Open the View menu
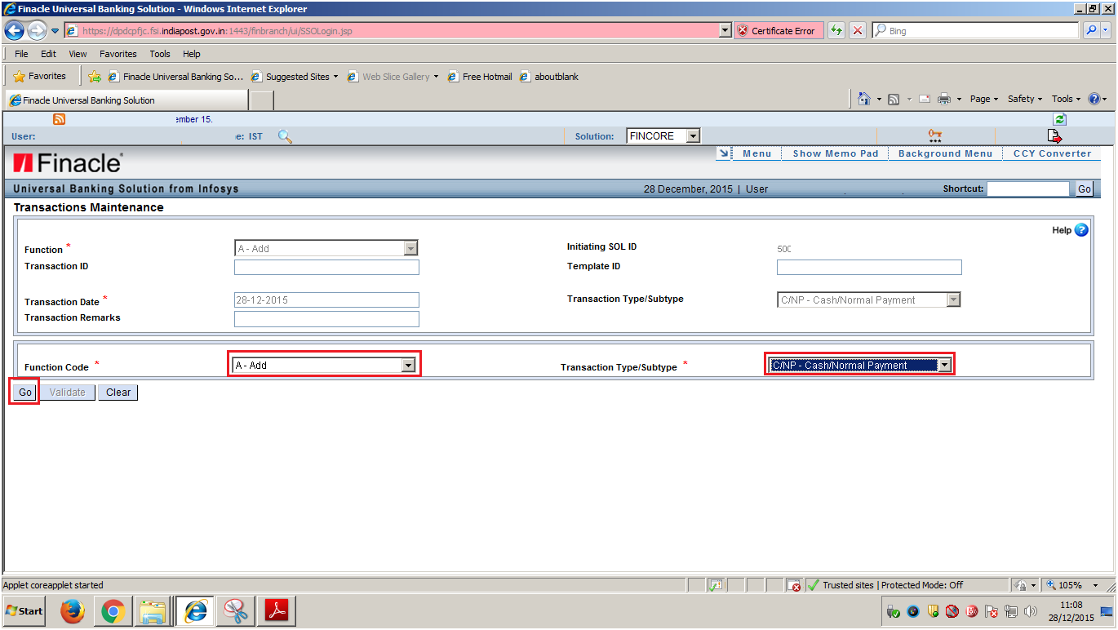This screenshot has height=630, width=1118. point(78,54)
